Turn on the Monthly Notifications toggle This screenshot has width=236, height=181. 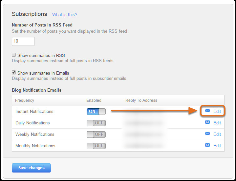point(96,146)
